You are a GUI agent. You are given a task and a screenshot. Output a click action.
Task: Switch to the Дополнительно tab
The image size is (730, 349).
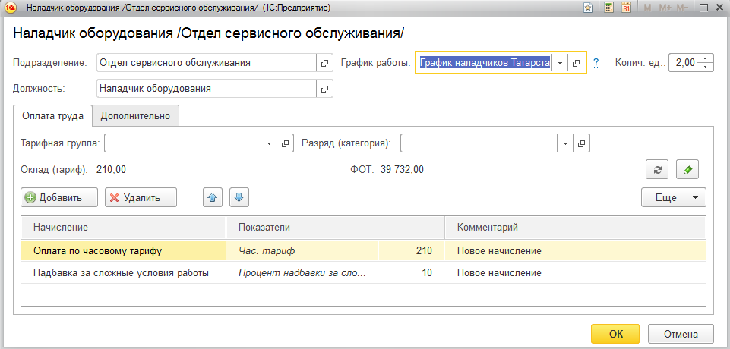[135, 116]
